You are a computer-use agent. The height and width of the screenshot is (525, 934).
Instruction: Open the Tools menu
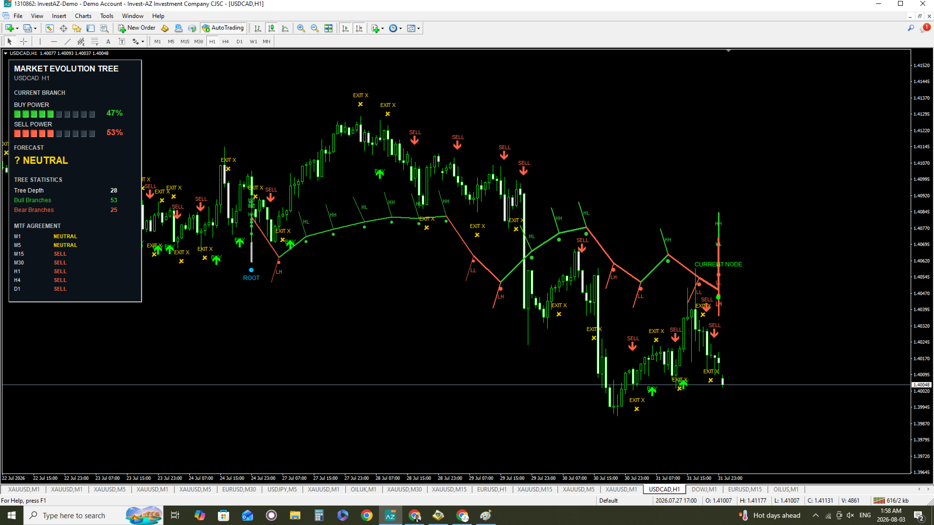click(107, 16)
